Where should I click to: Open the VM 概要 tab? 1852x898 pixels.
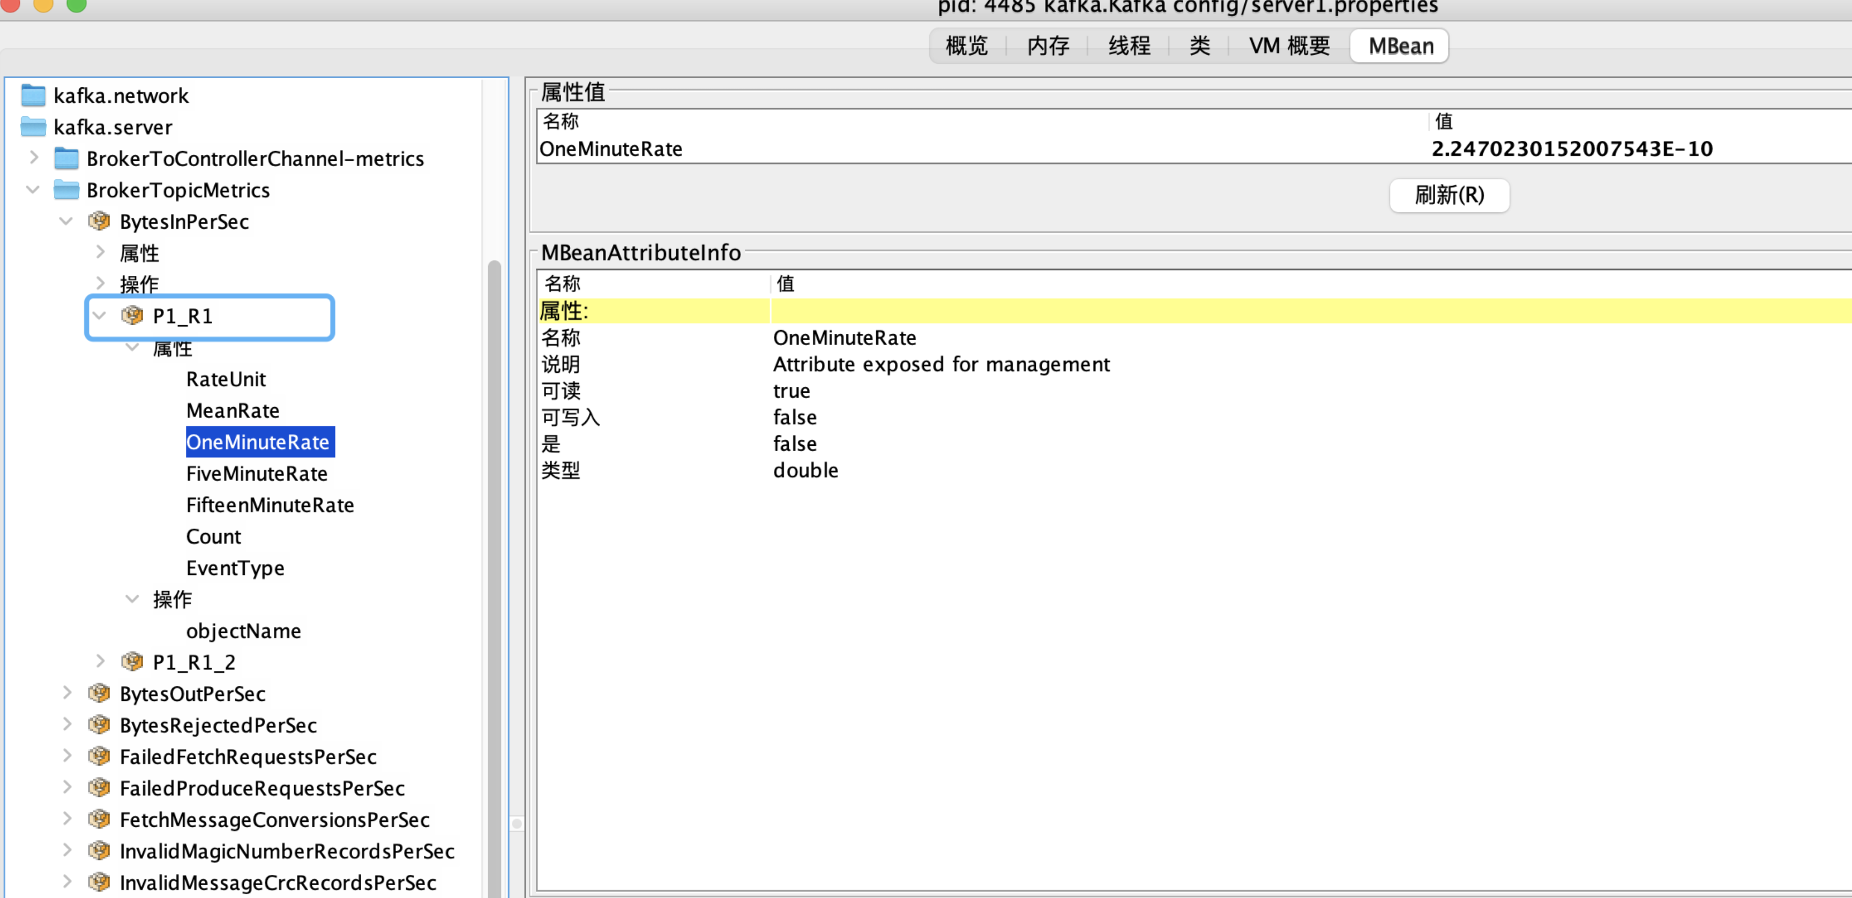[x=1288, y=46]
